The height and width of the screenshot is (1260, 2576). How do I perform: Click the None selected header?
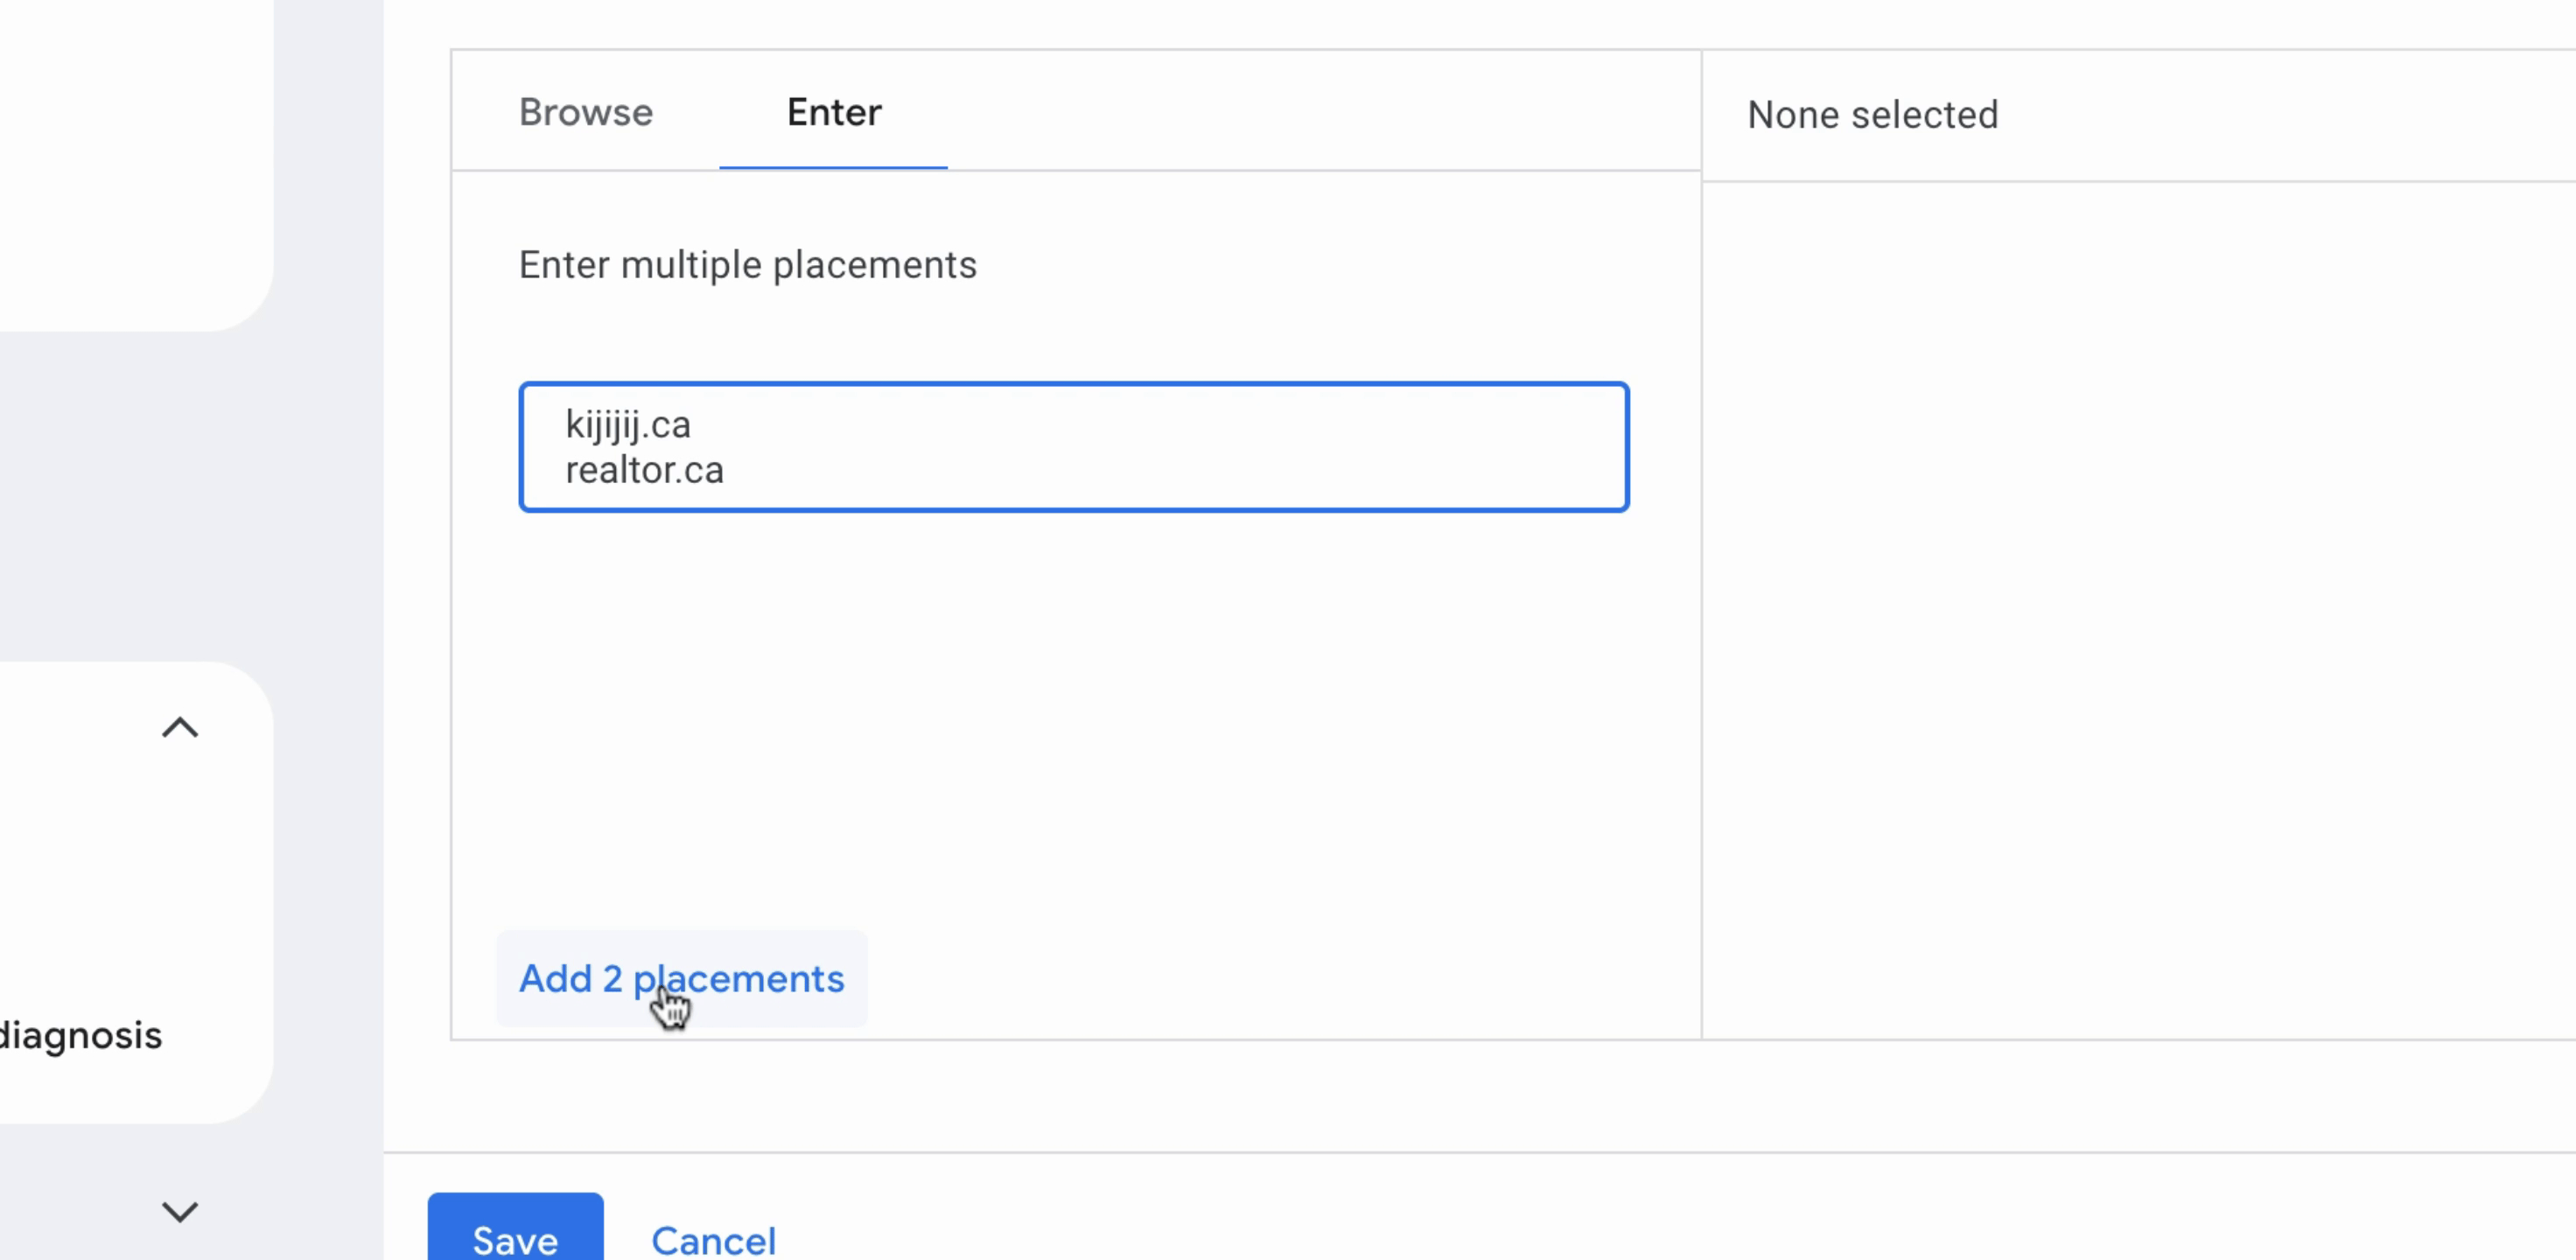[x=1872, y=115]
